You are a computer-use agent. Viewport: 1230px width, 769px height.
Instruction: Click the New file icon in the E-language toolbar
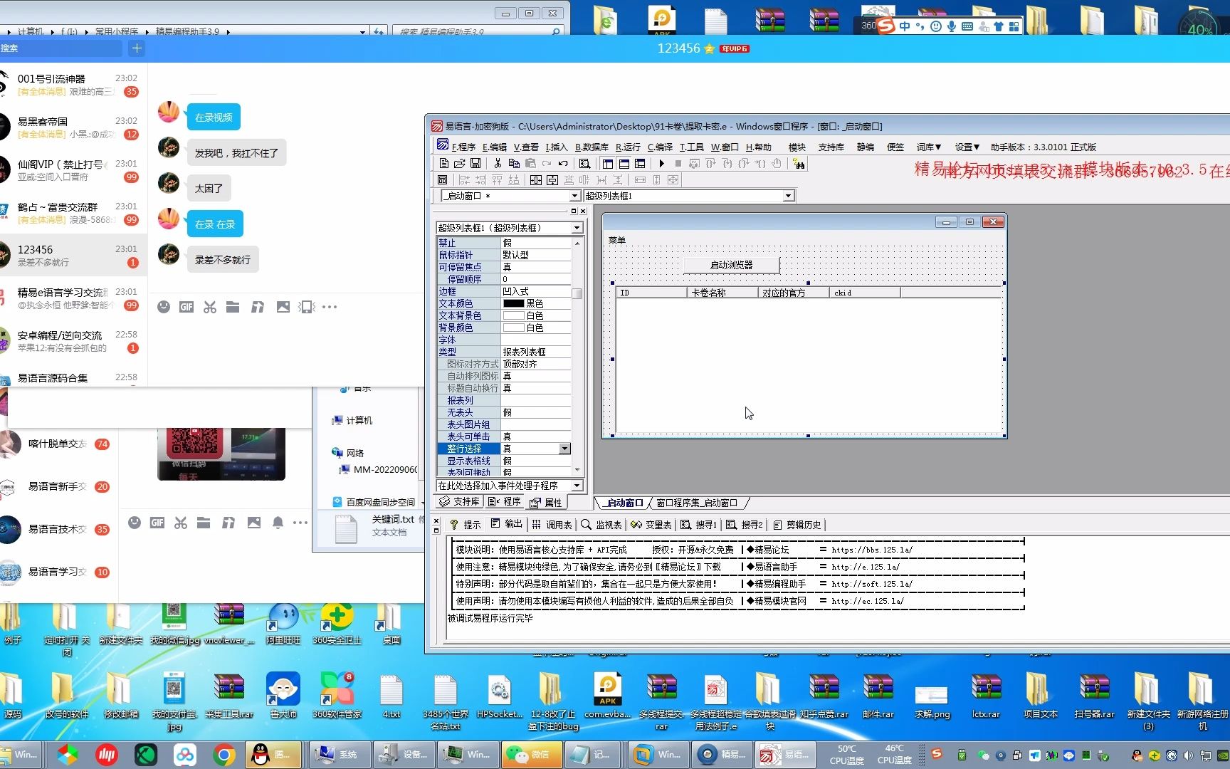[x=444, y=164]
